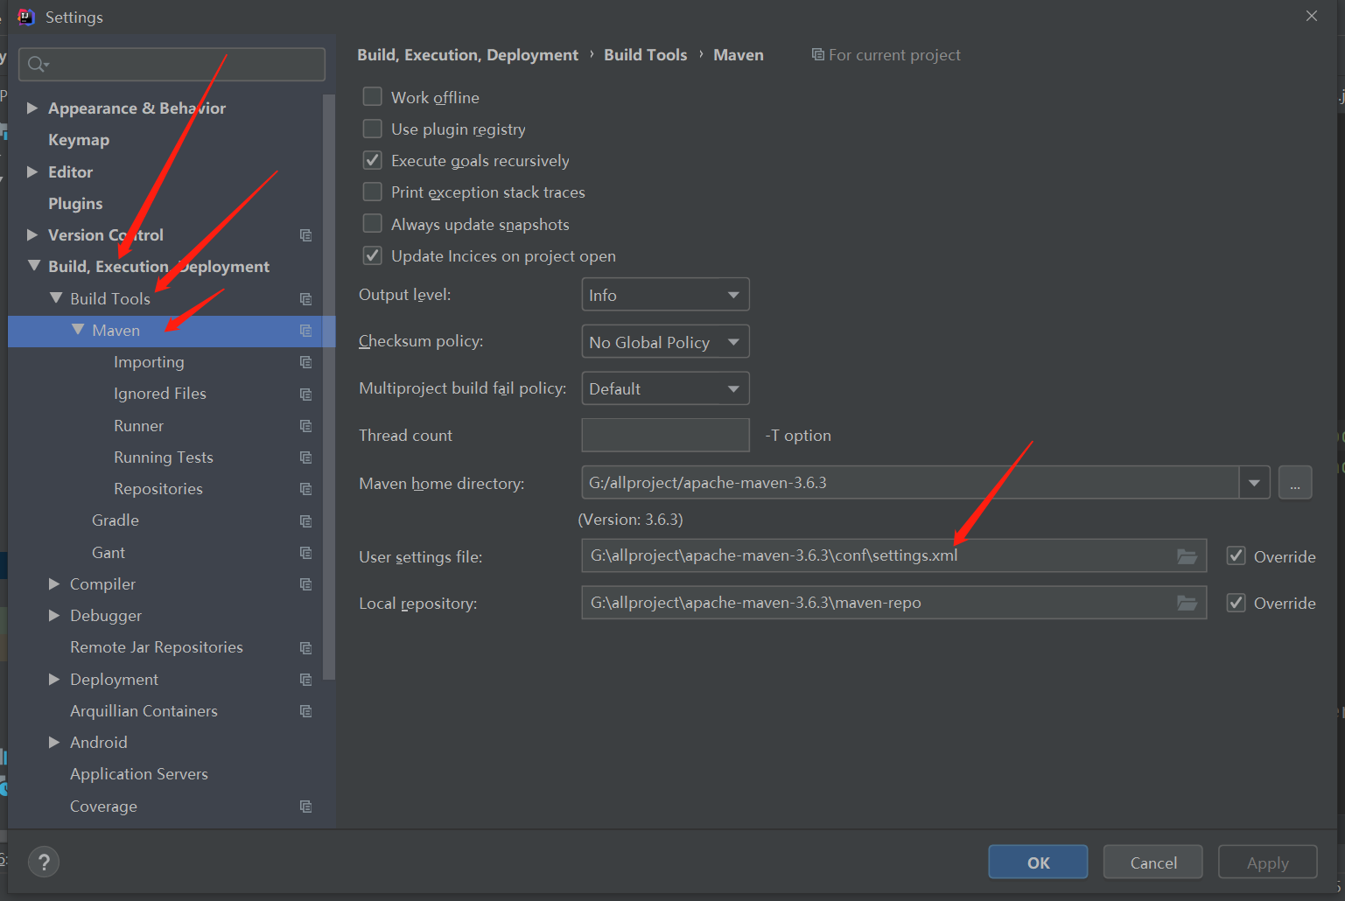Image resolution: width=1345 pixels, height=901 pixels.
Task: Select Application Servers settings page
Action: click(x=139, y=774)
